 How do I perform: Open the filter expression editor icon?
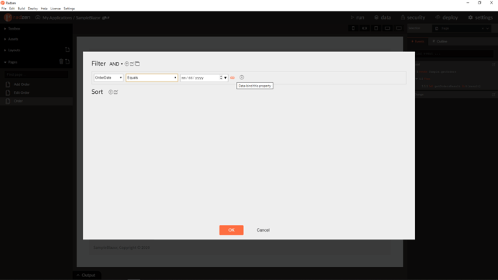[132, 64]
